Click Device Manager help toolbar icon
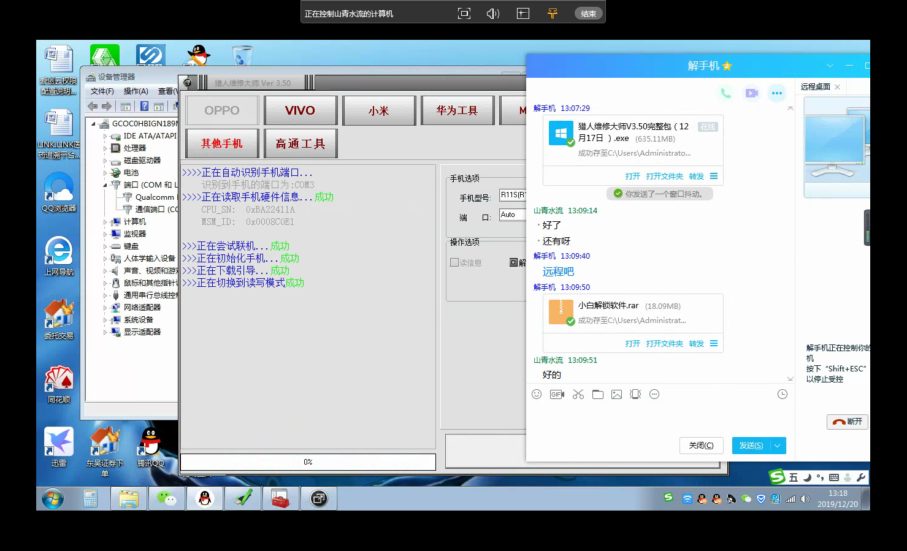This screenshot has width=907, height=551. (144, 106)
